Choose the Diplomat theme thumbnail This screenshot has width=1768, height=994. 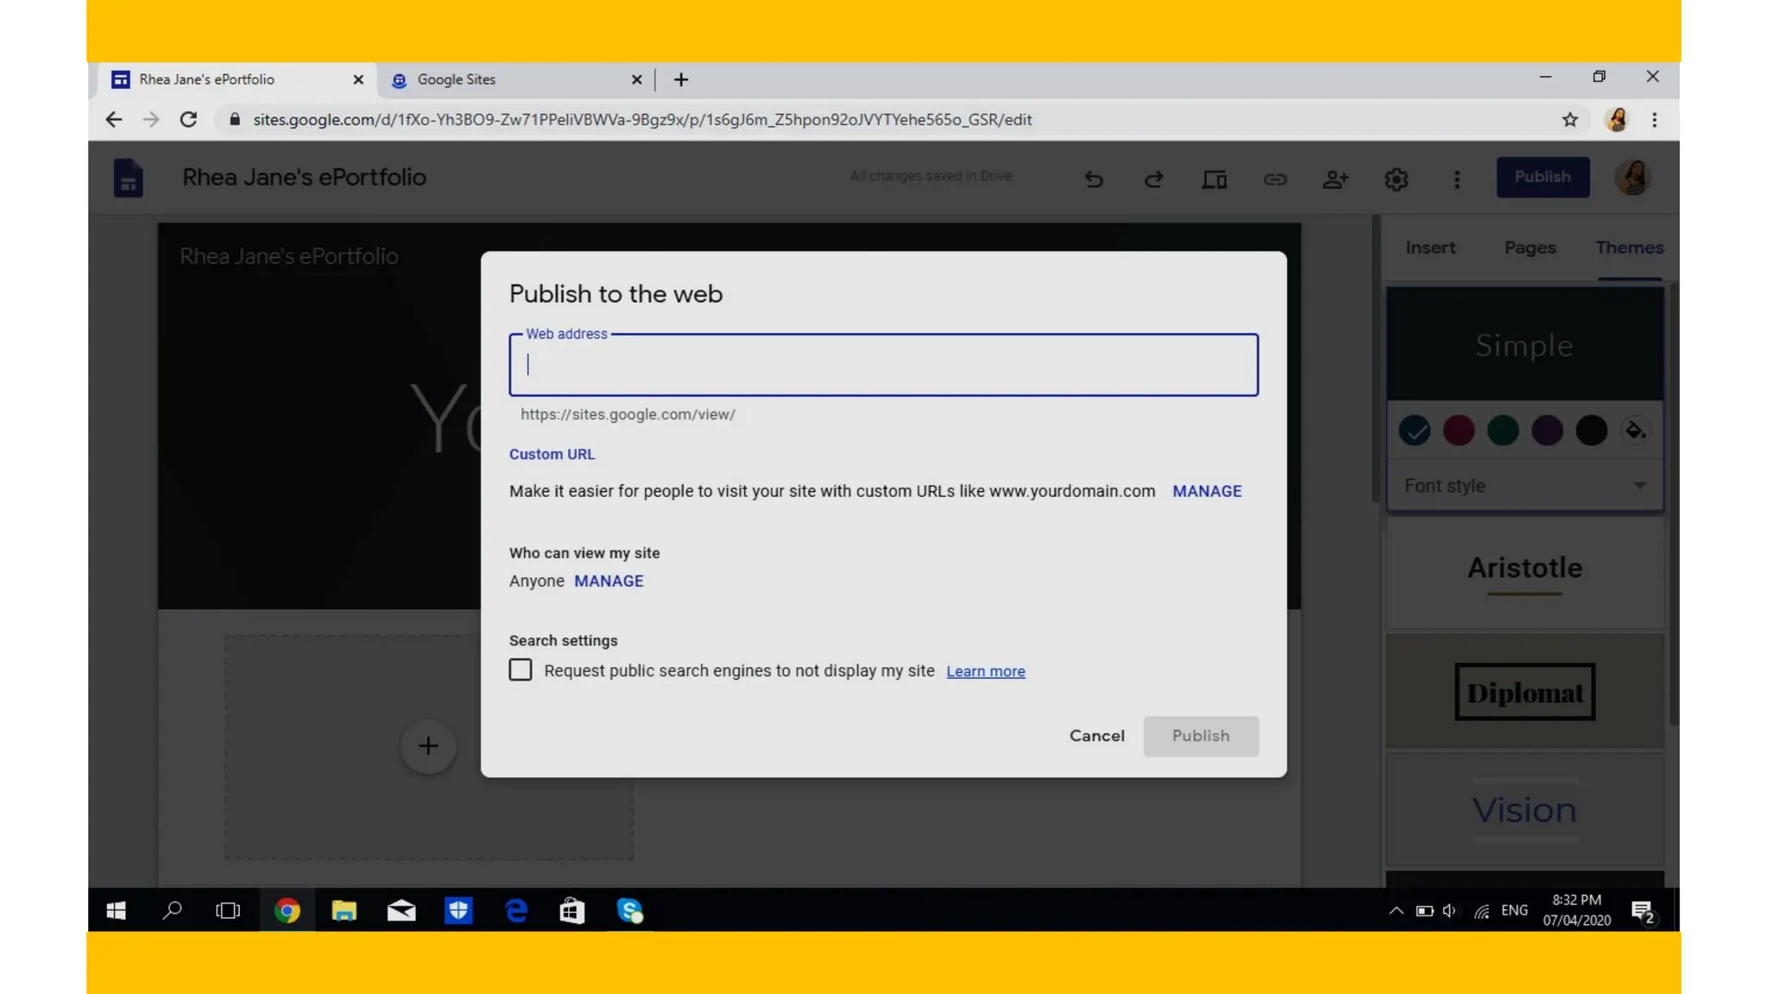[x=1525, y=691]
